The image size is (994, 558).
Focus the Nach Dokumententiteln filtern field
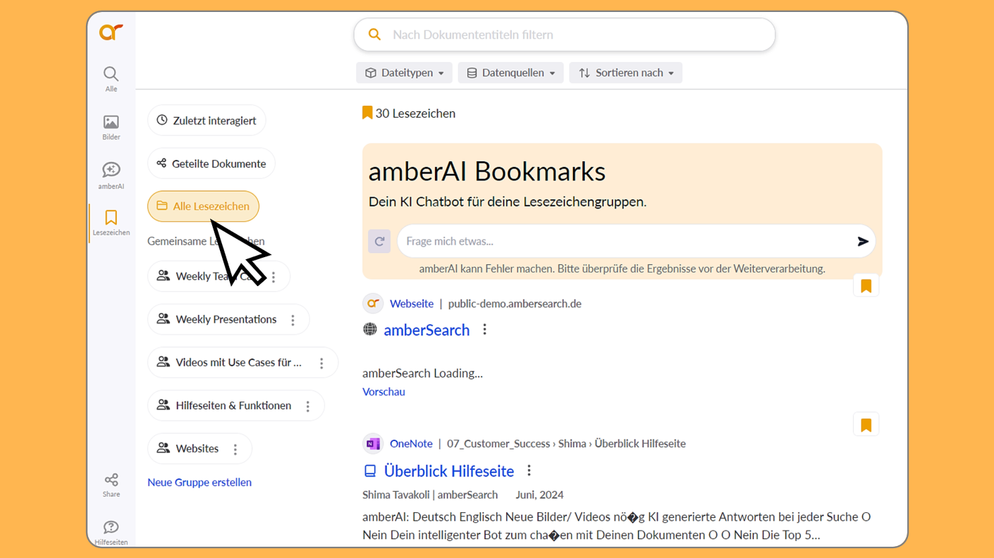coord(564,35)
